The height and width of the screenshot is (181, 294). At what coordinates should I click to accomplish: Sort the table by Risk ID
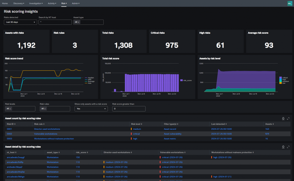[10, 124]
